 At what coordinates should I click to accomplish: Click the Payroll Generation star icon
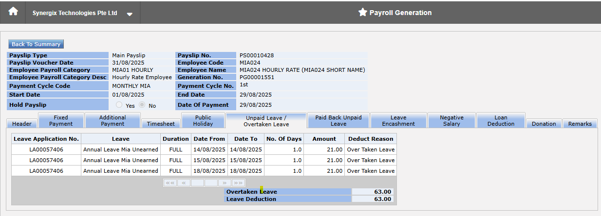[362, 13]
